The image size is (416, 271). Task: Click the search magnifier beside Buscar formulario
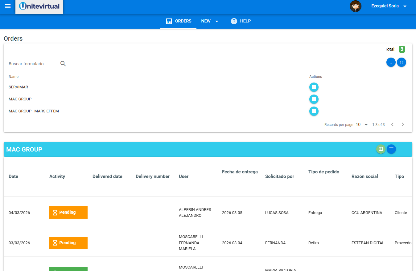pyautogui.click(x=63, y=63)
